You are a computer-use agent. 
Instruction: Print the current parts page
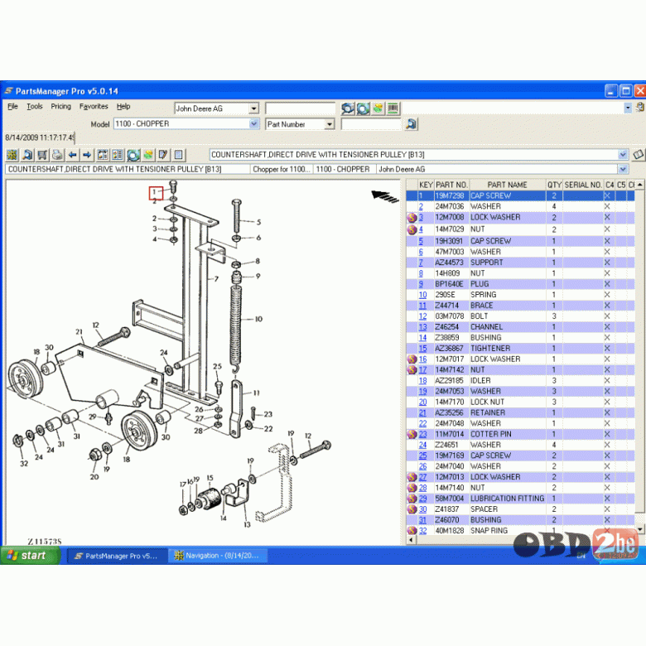tap(57, 155)
